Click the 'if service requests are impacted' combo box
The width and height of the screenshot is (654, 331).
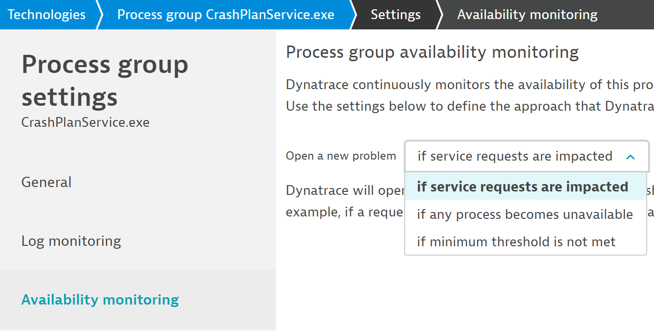point(514,157)
